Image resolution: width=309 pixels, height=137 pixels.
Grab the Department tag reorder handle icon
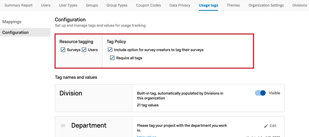click(x=63, y=126)
